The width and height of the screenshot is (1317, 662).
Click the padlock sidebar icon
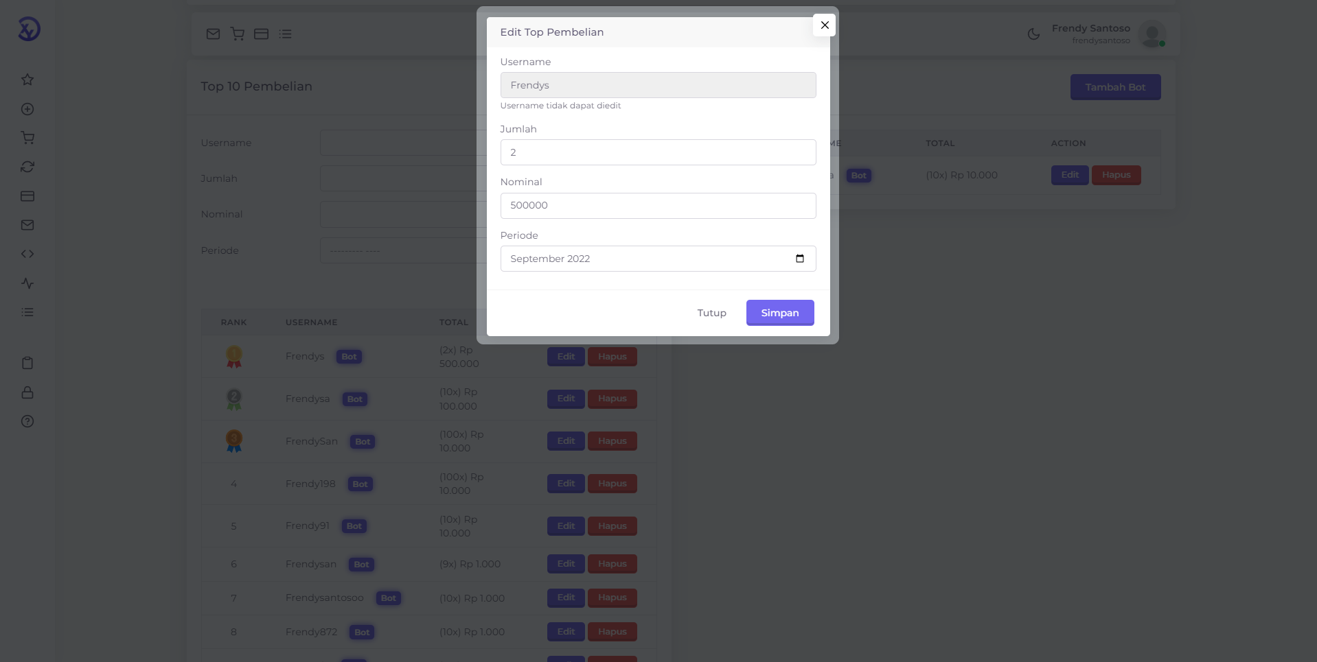pos(27,392)
